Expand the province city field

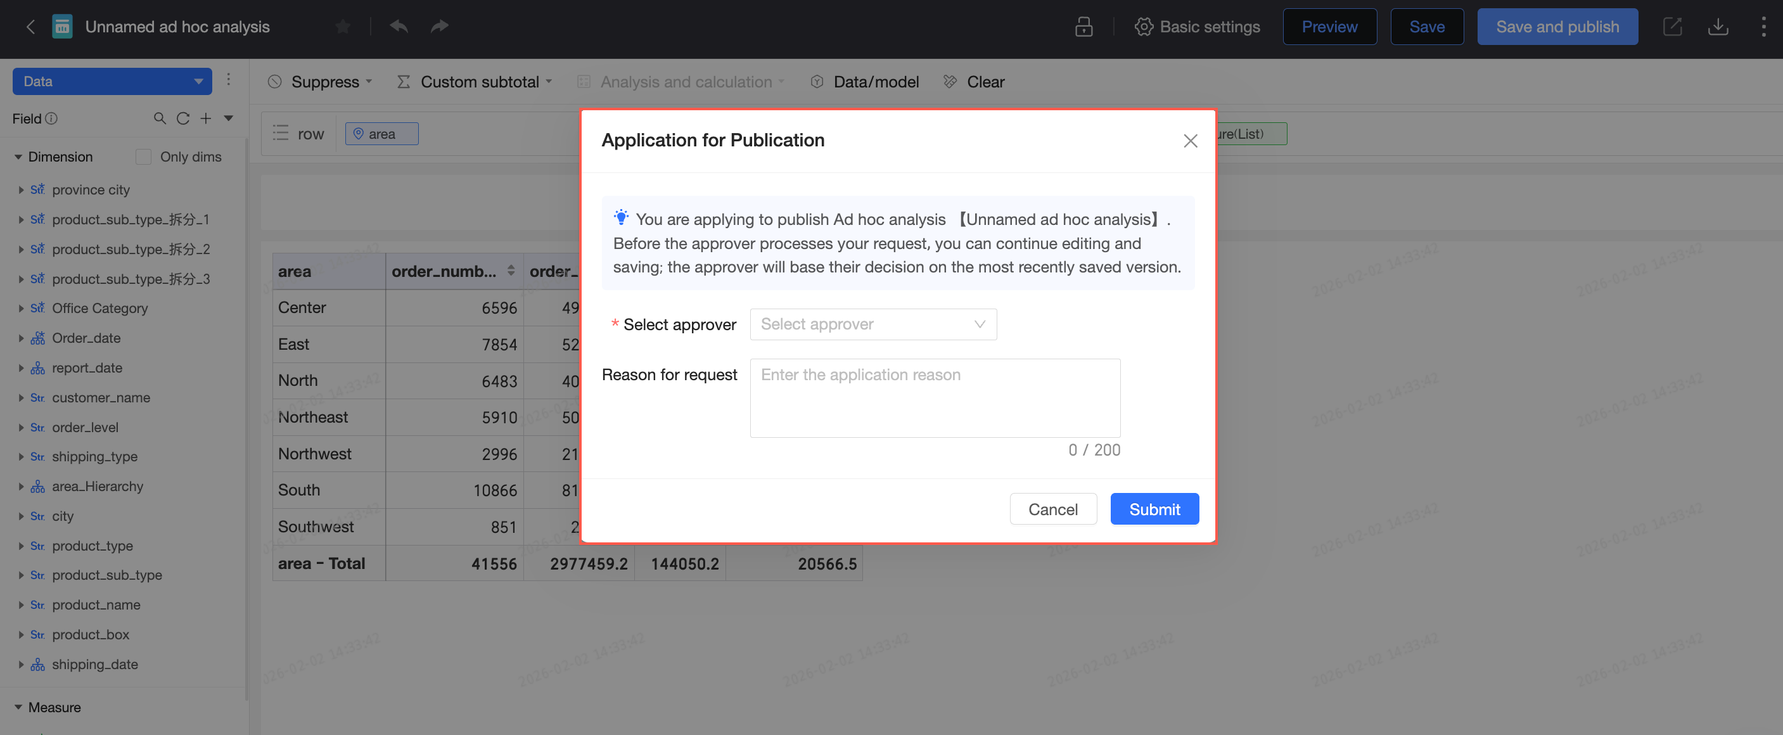pyautogui.click(x=21, y=189)
